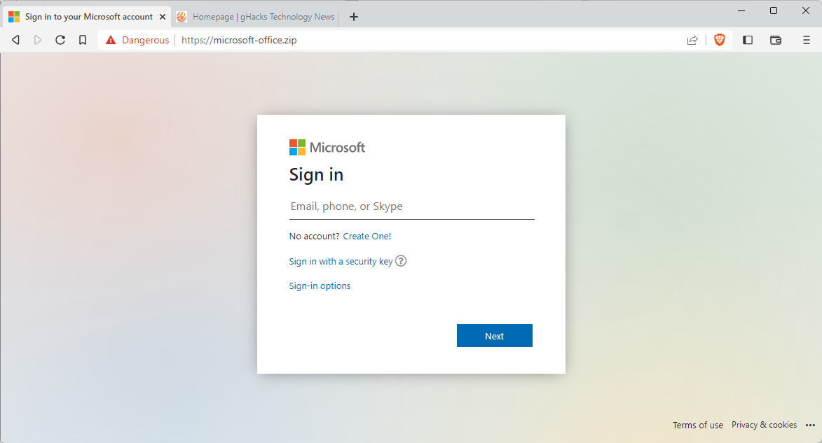822x443 pixels.
Task: Open the Brave Shields lion icon
Action: (720, 40)
